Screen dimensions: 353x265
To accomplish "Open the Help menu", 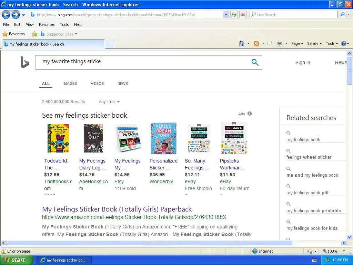I will click(x=78, y=24).
